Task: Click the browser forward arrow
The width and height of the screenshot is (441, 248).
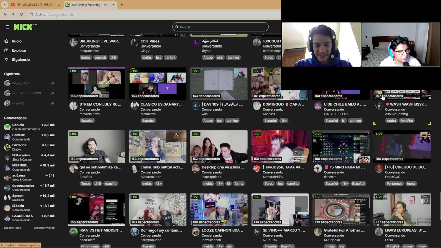Action: (13, 14)
